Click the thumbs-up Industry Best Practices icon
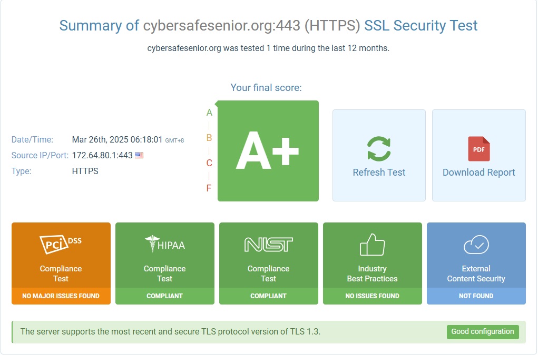Viewport: 538px width, 355px height. [x=373, y=244]
